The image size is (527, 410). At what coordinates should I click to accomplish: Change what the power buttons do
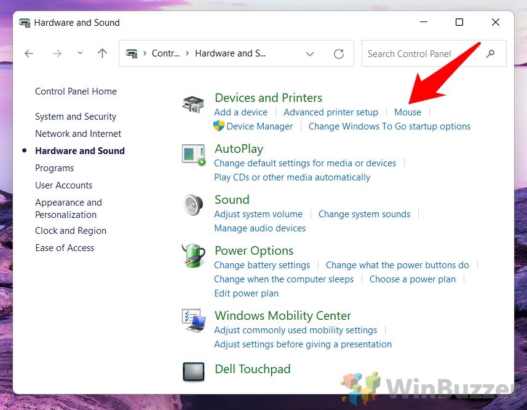(x=397, y=265)
